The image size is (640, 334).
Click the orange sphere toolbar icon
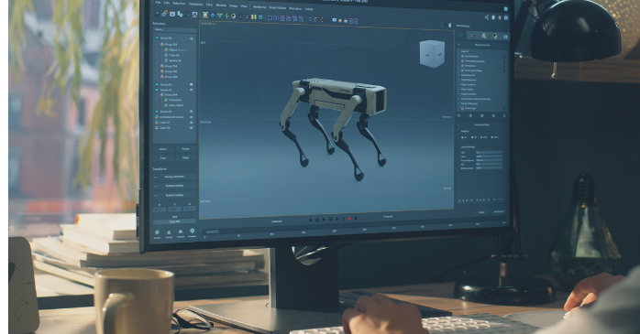click(340, 20)
